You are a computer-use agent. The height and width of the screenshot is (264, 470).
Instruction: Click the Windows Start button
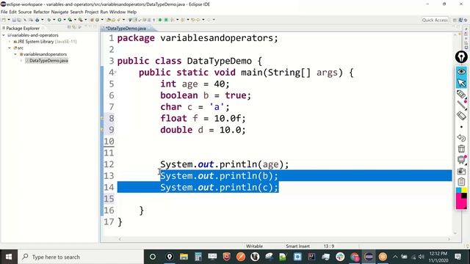coord(9,257)
